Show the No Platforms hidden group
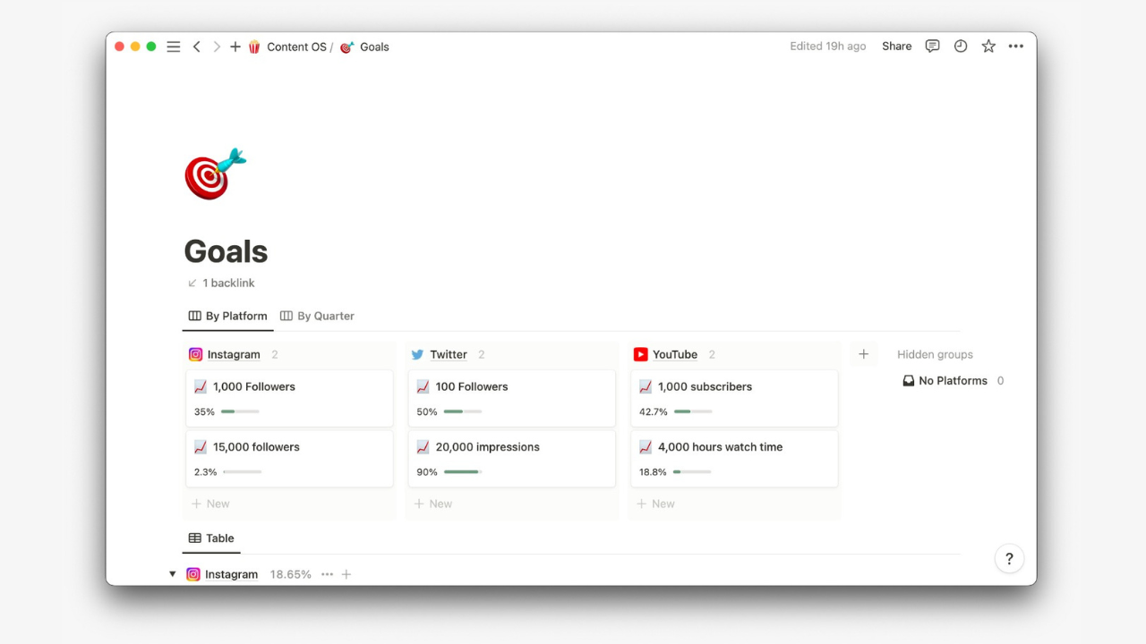The width and height of the screenshot is (1146, 644). [953, 380]
